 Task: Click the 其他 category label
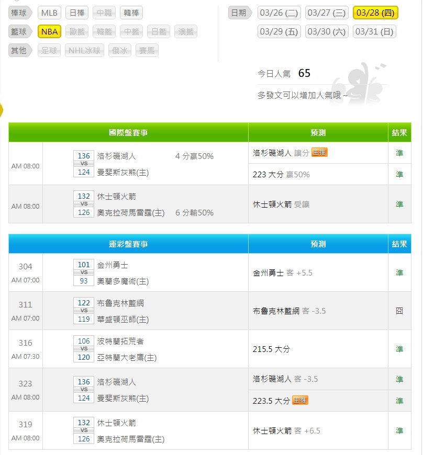[x=20, y=51]
